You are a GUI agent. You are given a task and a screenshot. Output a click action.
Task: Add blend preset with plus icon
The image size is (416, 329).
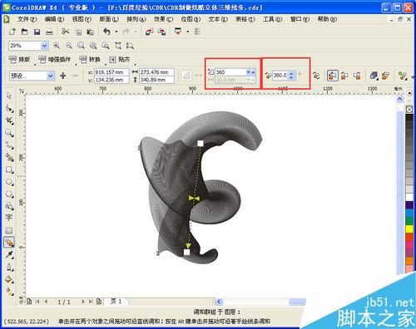[63, 76]
